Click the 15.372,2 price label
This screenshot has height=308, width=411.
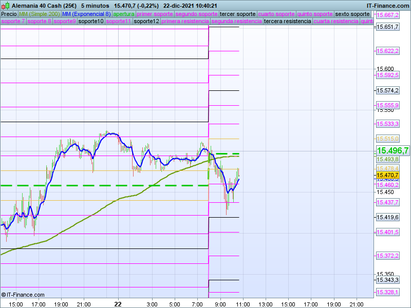click(x=387, y=256)
